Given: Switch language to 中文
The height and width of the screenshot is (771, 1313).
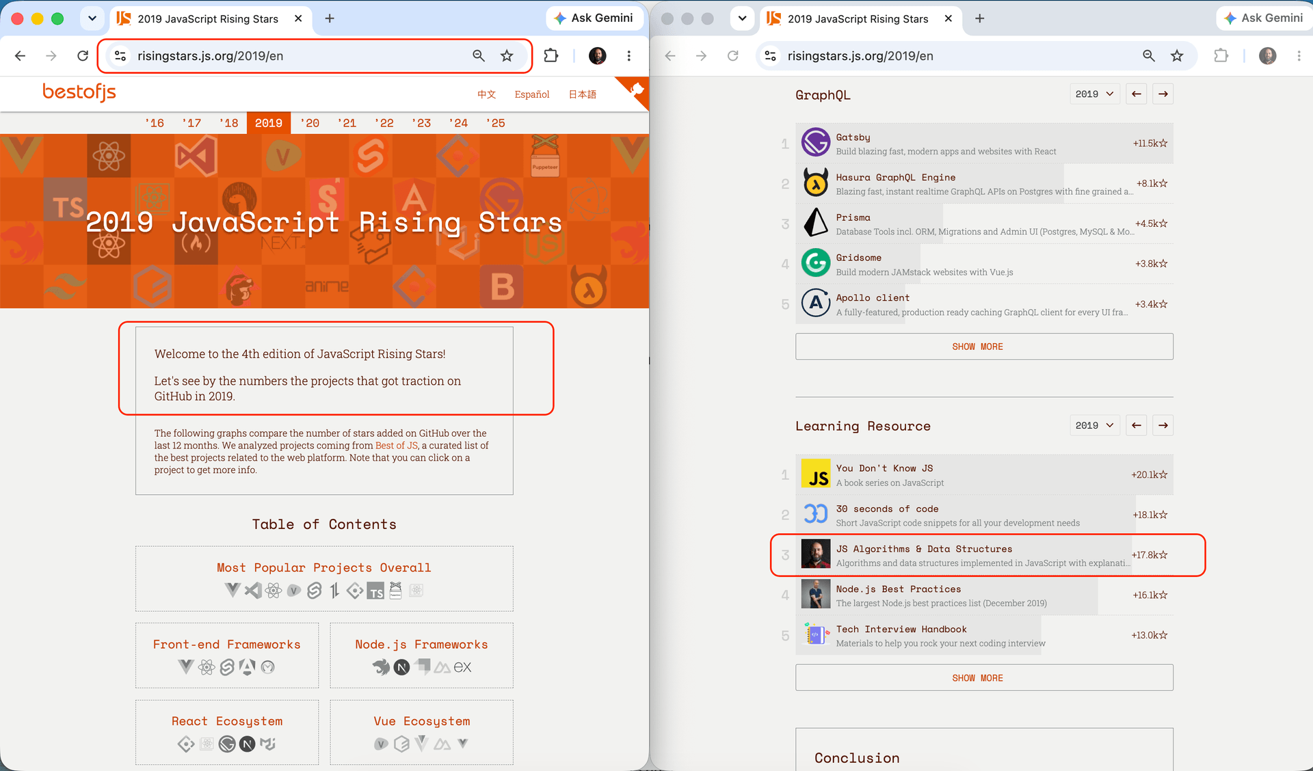Looking at the screenshot, I should [x=486, y=94].
